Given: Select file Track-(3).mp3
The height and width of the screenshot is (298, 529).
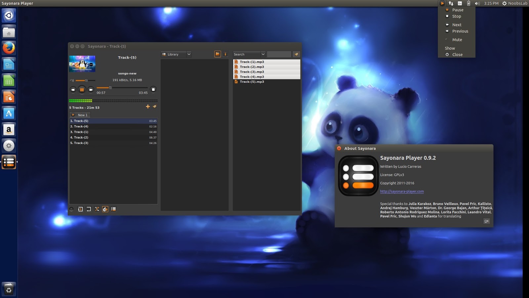Looking at the screenshot, I should [x=267, y=72].
